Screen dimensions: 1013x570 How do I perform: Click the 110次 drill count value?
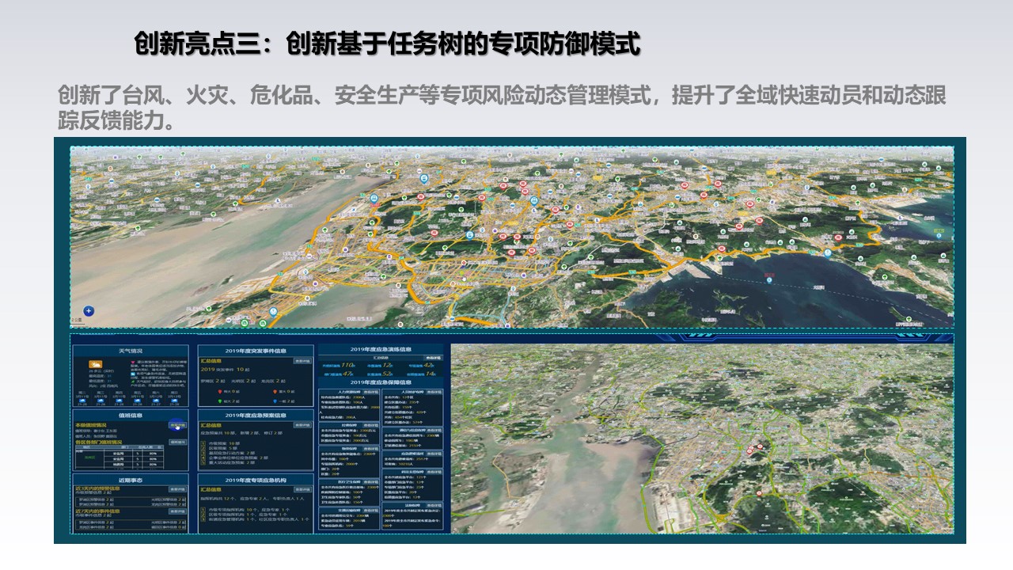(347, 365)
